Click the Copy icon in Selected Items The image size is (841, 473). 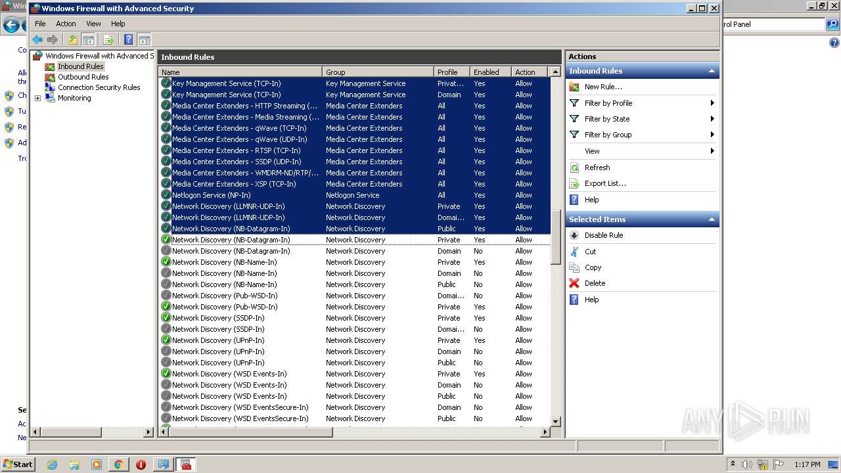[x=574, y=267]
